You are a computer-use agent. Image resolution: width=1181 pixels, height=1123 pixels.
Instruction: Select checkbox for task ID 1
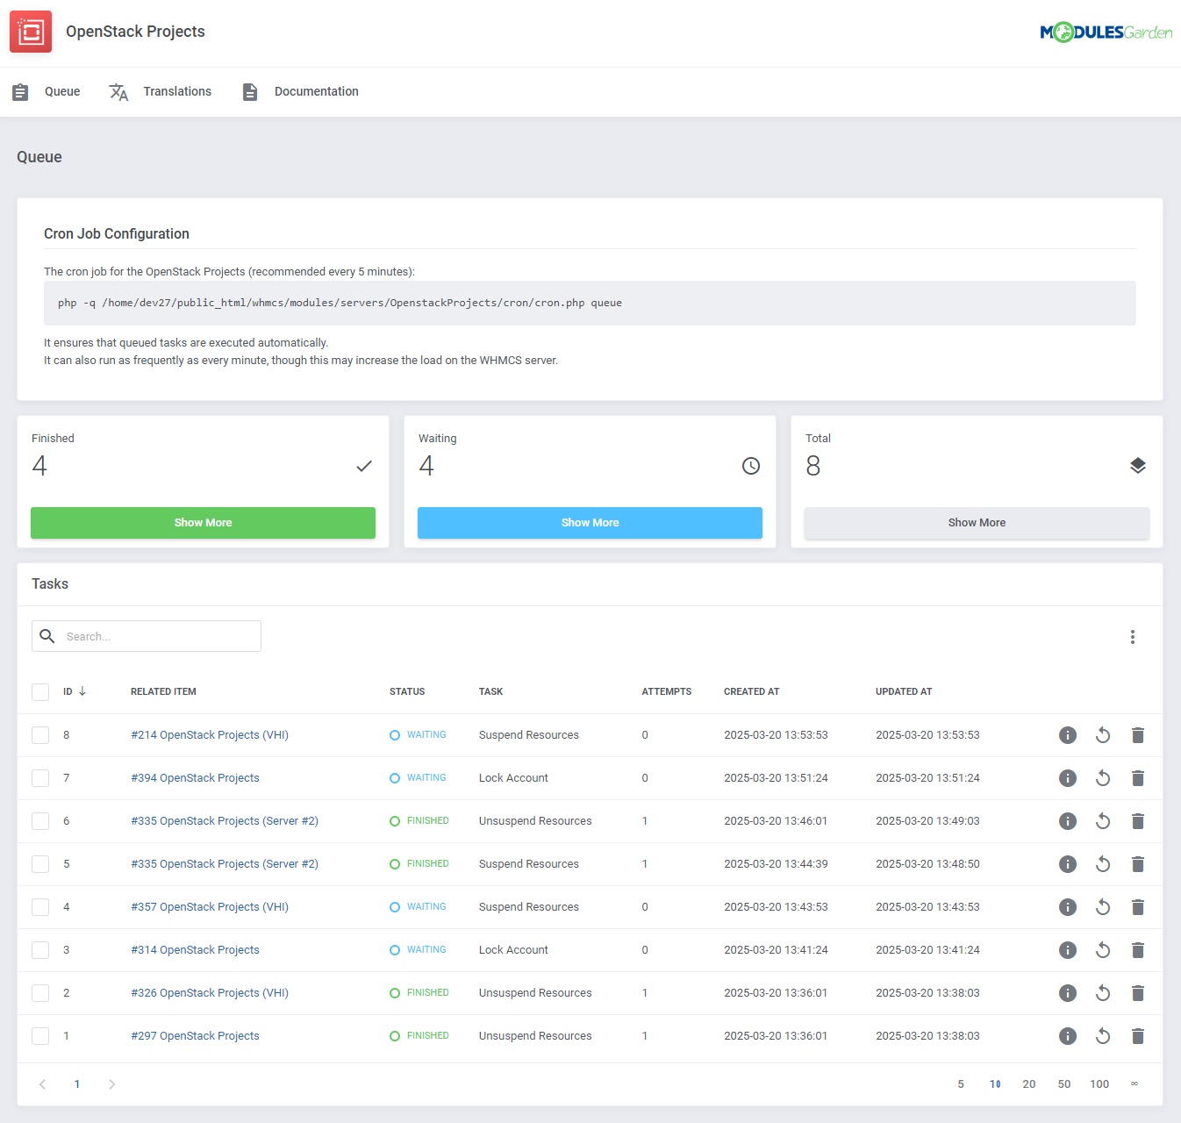point(40,1036)
